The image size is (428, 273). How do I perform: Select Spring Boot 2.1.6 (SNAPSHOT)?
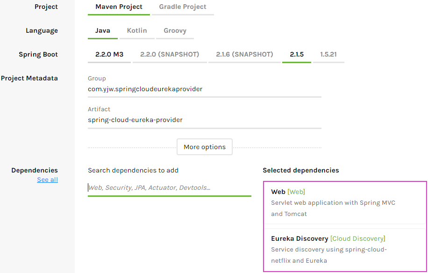point(244,54)
